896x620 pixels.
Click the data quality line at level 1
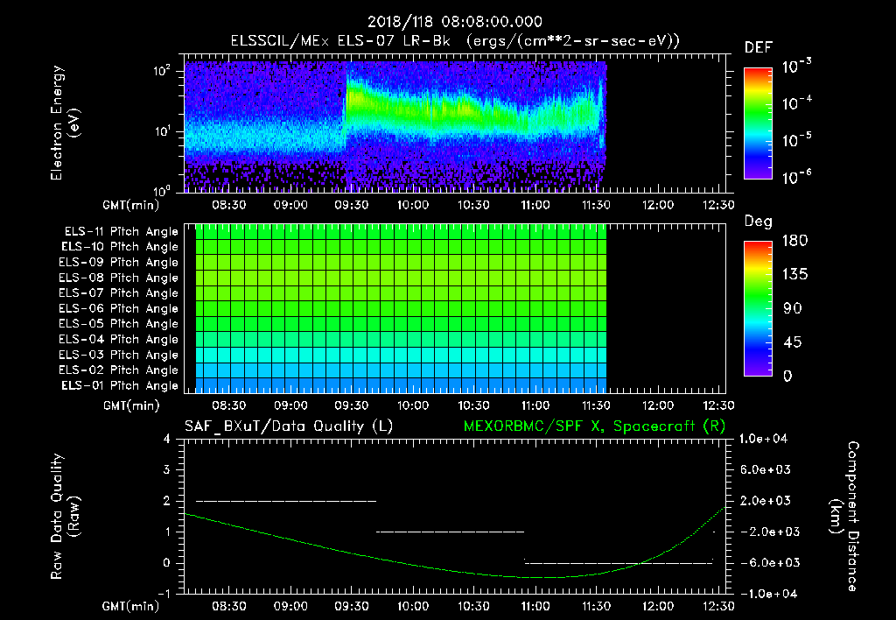point(451,532)
